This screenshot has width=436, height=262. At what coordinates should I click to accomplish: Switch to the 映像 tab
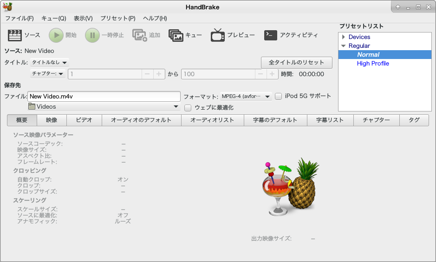[52, 120]
